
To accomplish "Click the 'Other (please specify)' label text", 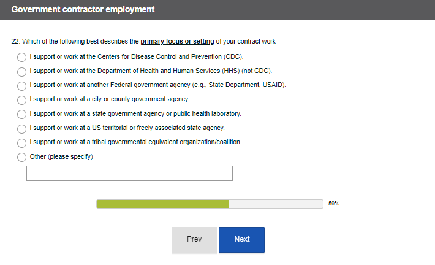I will point(61,156).
